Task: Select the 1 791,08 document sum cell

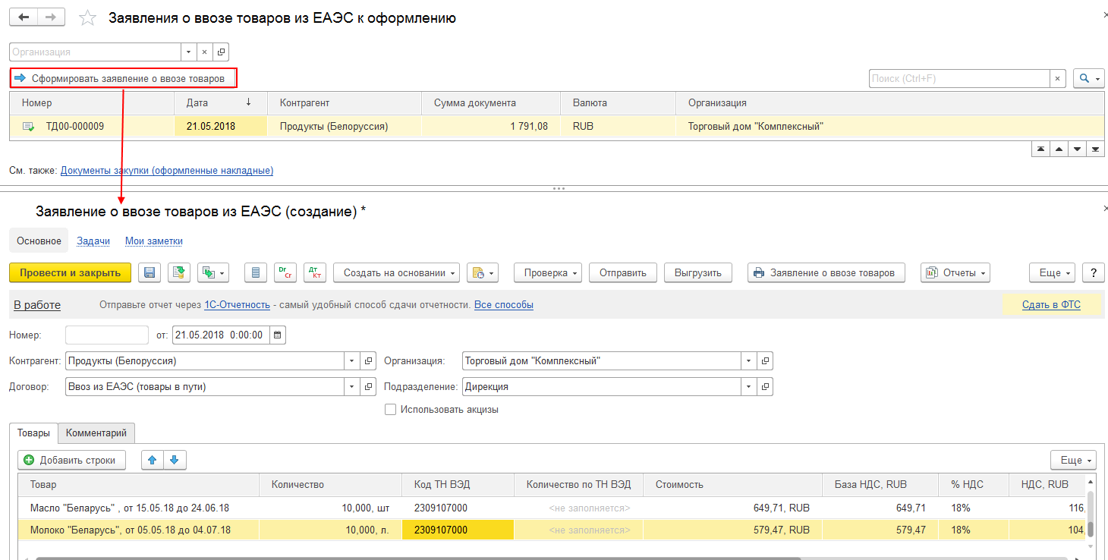Action: click(491, 127)
